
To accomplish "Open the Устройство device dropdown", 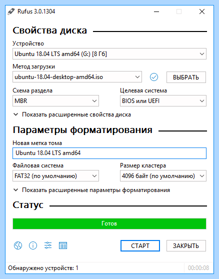I will pyautogui.click(x=109, y=53).
